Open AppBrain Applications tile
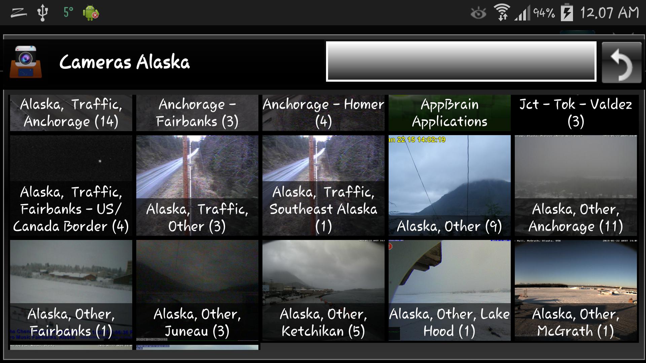The height and width of the screenshot is (363, 646). 450,113
